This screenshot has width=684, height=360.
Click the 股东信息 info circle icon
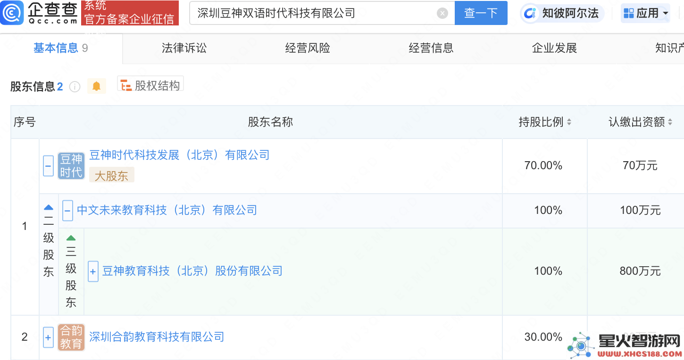pos(75,87)
